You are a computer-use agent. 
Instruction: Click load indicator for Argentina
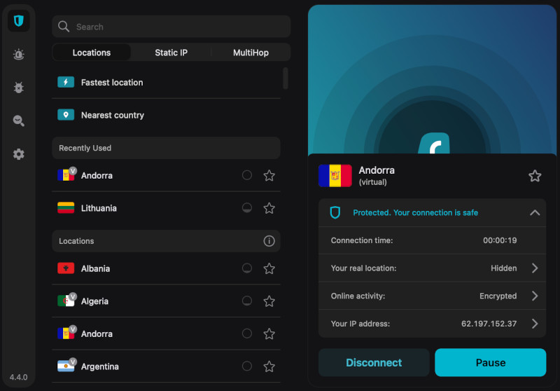click(247, 366)
